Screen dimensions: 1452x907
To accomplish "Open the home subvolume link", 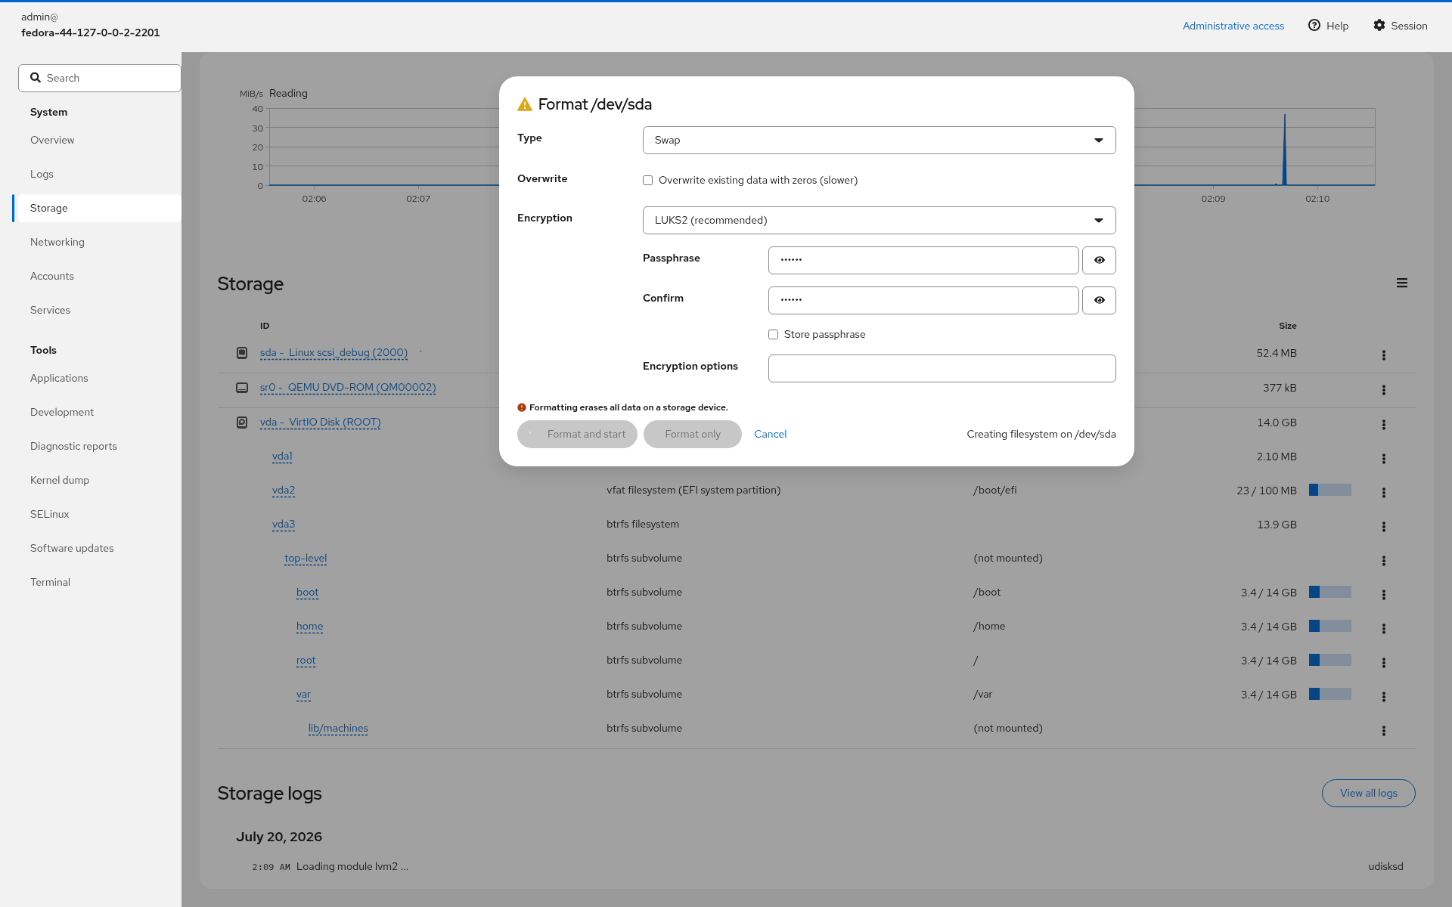I will [x=309, y=626].
